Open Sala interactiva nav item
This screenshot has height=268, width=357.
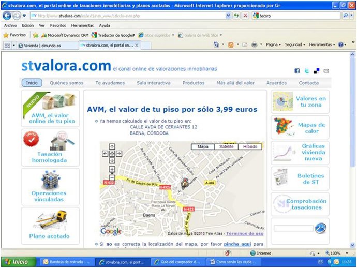[154, 83]
